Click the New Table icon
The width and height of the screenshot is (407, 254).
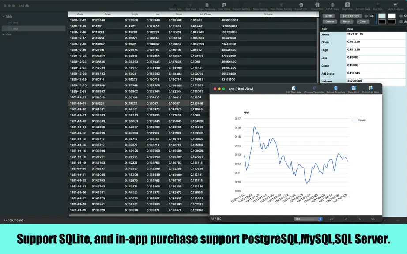point(224,5)
